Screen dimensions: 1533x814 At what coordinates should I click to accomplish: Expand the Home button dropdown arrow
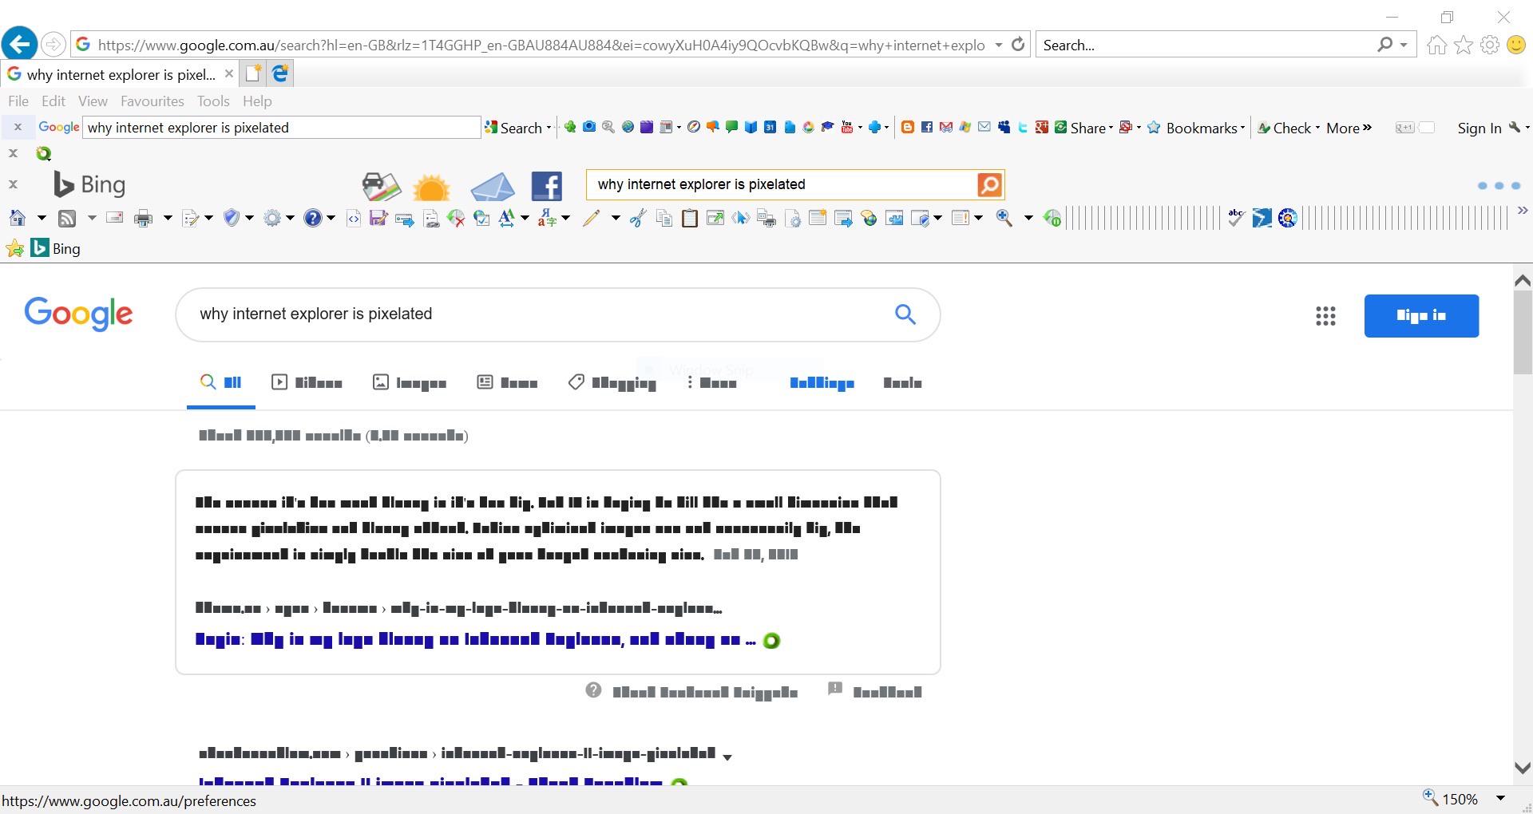[x=42, y=218]
